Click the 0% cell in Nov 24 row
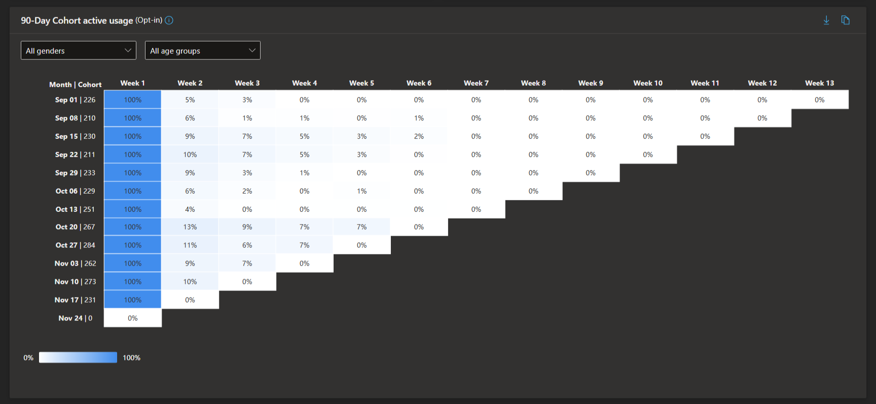 (x=132, y=318)
